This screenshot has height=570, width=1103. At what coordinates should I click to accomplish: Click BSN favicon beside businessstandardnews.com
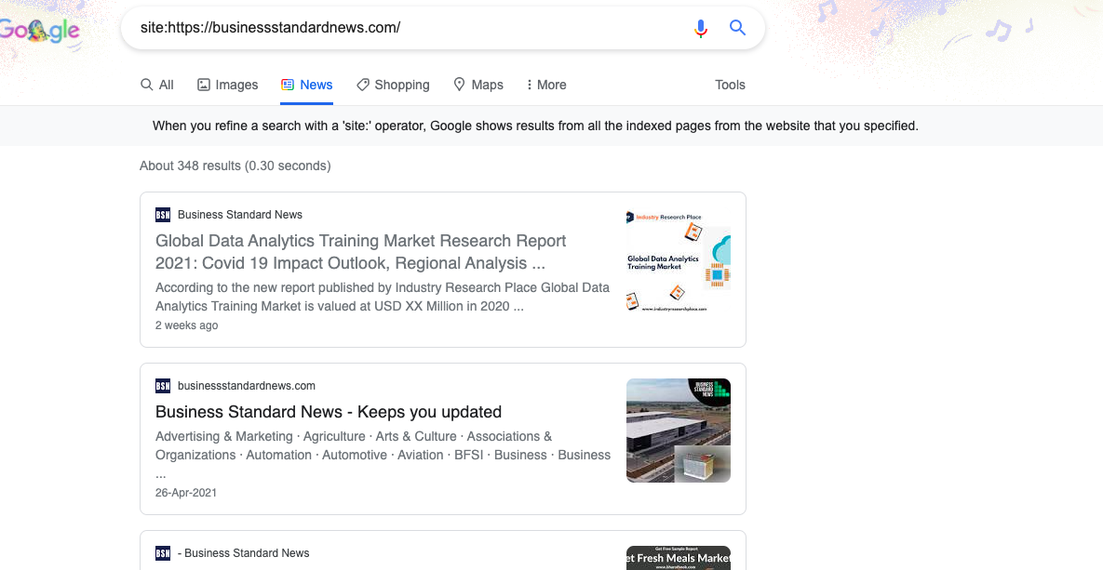pyautogui.click(x=163, y=386)
